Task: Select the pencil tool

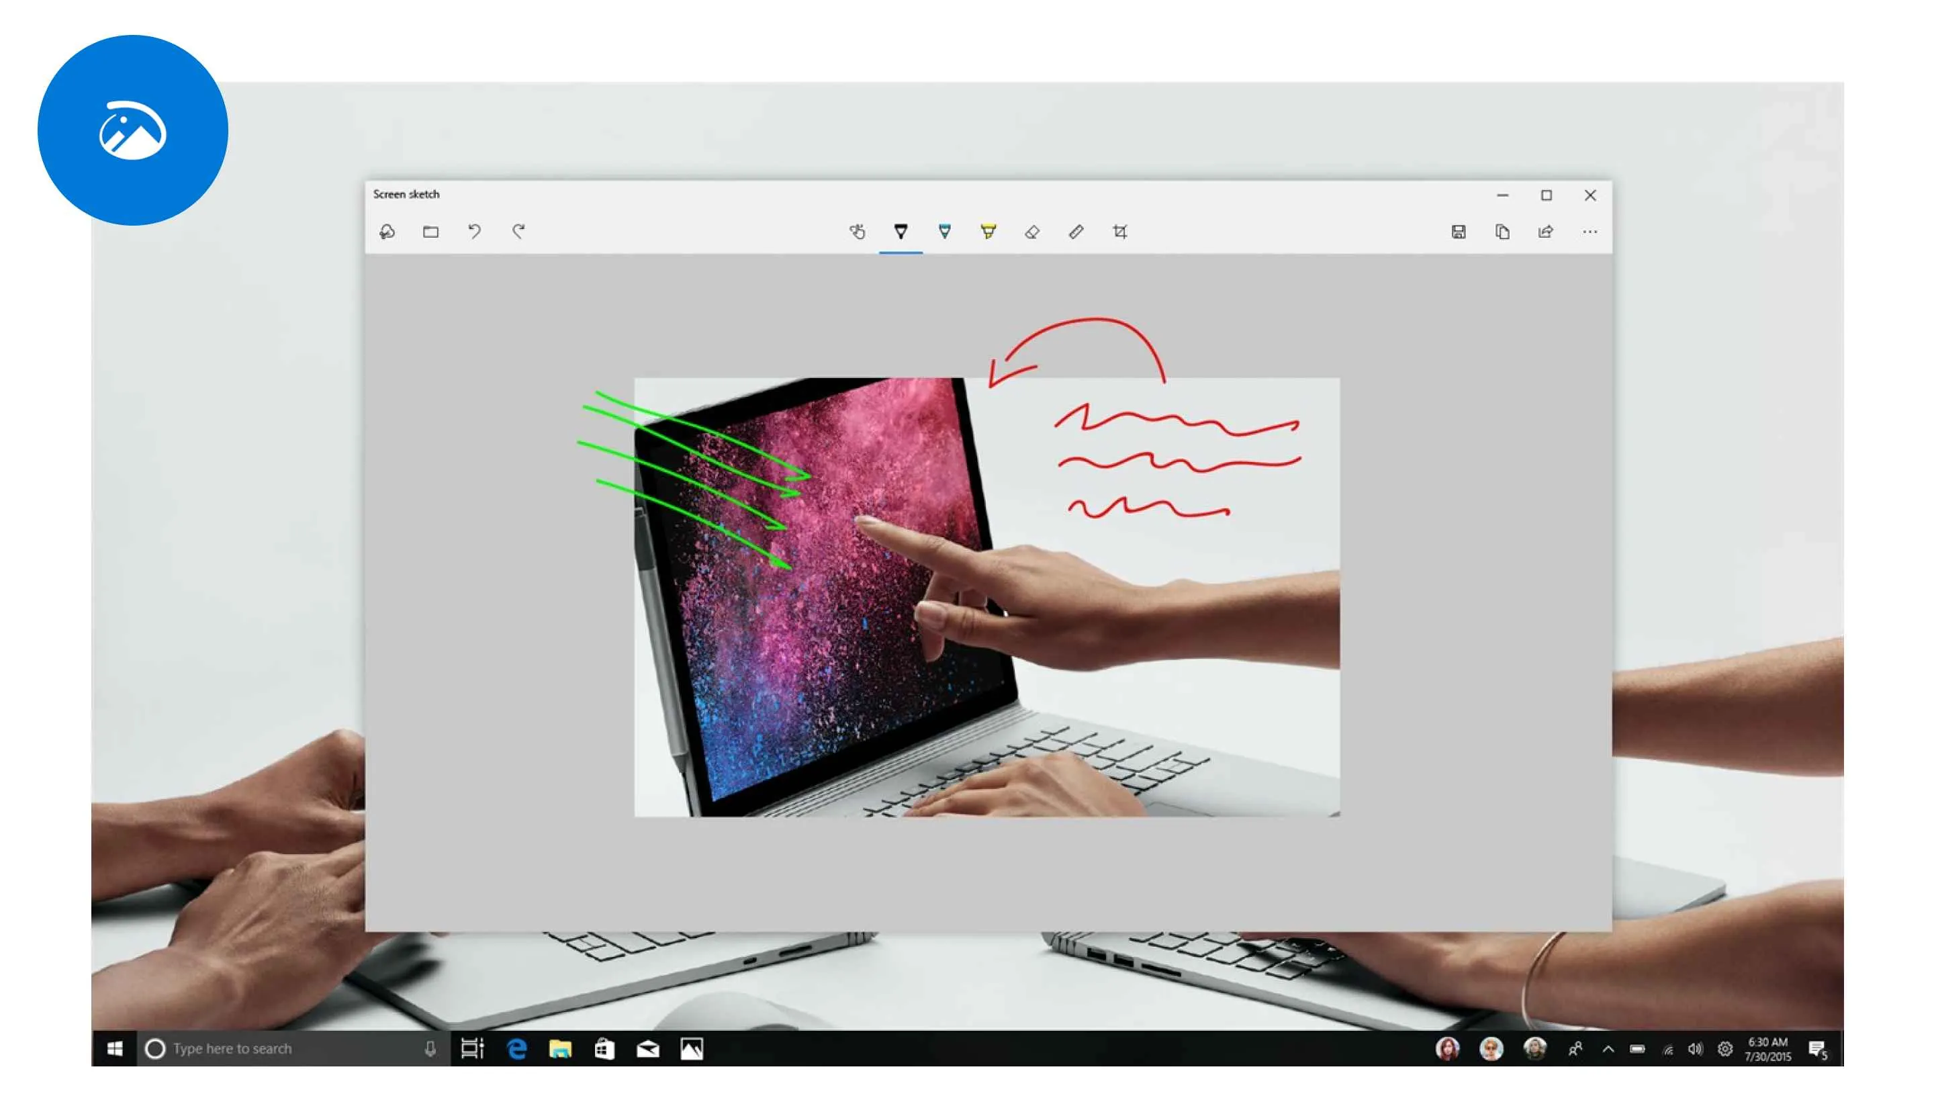Action: 944,231
